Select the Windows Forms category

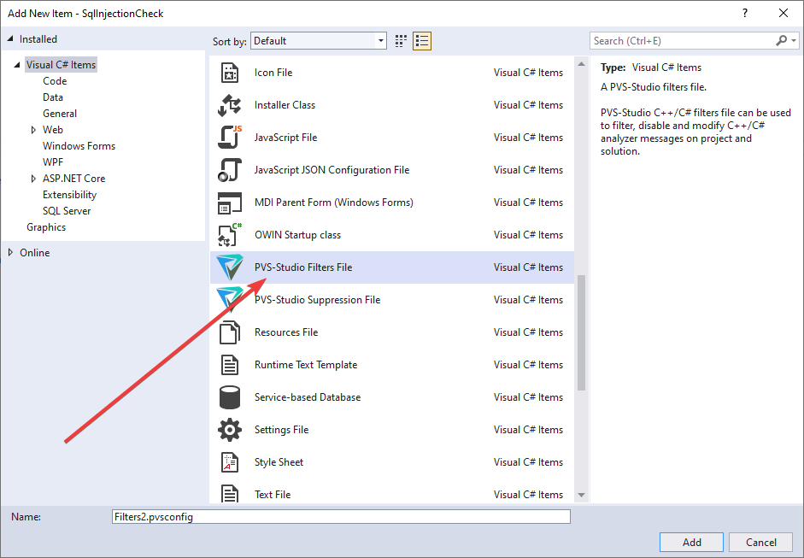[79, 146]
